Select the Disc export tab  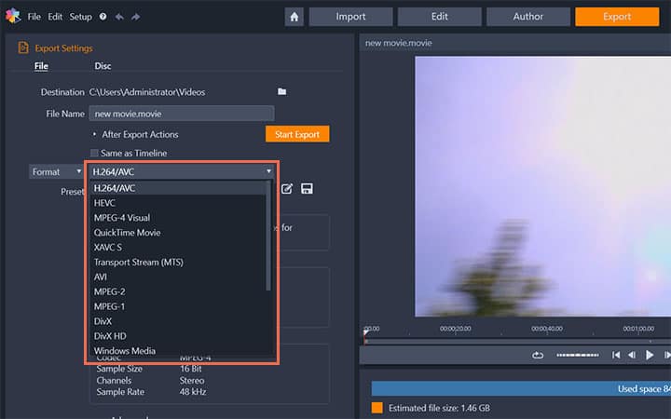[103, 66]
